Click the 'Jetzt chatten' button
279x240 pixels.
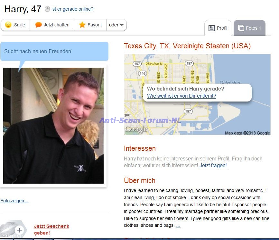[x=52, y=25]
